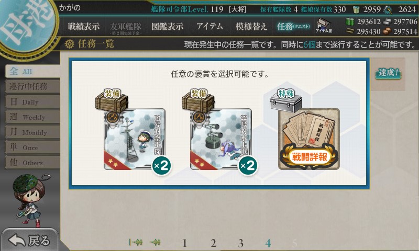
Task: Open the アイテム屋 item shop icon
Action: 324,26
